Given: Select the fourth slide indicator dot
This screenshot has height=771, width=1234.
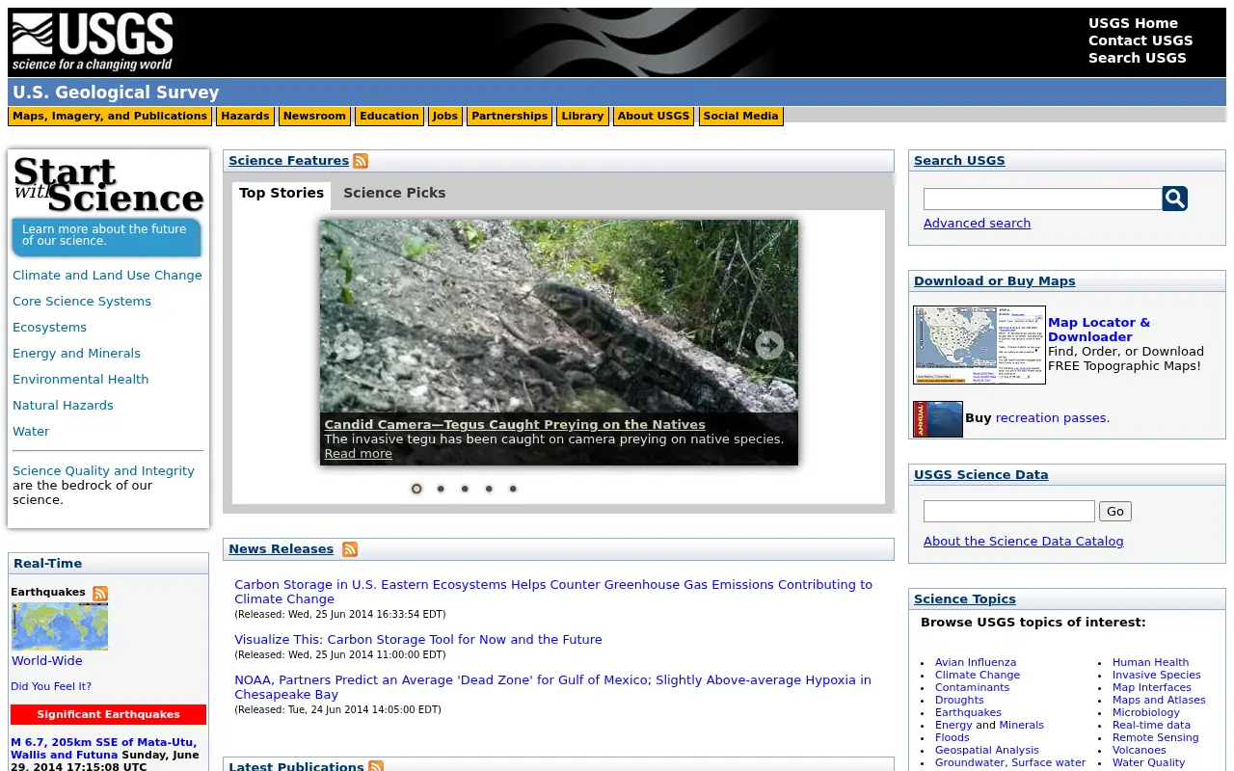Looking at the screenshot, I should [489, 489].
